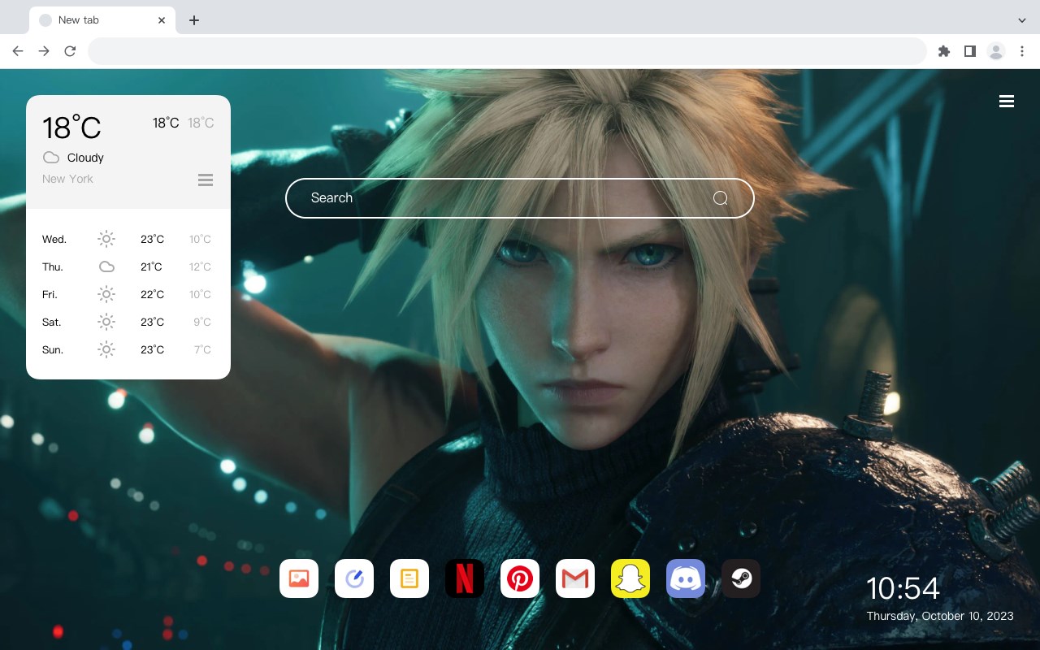Go back with the browser back arrow

point(18,51)
